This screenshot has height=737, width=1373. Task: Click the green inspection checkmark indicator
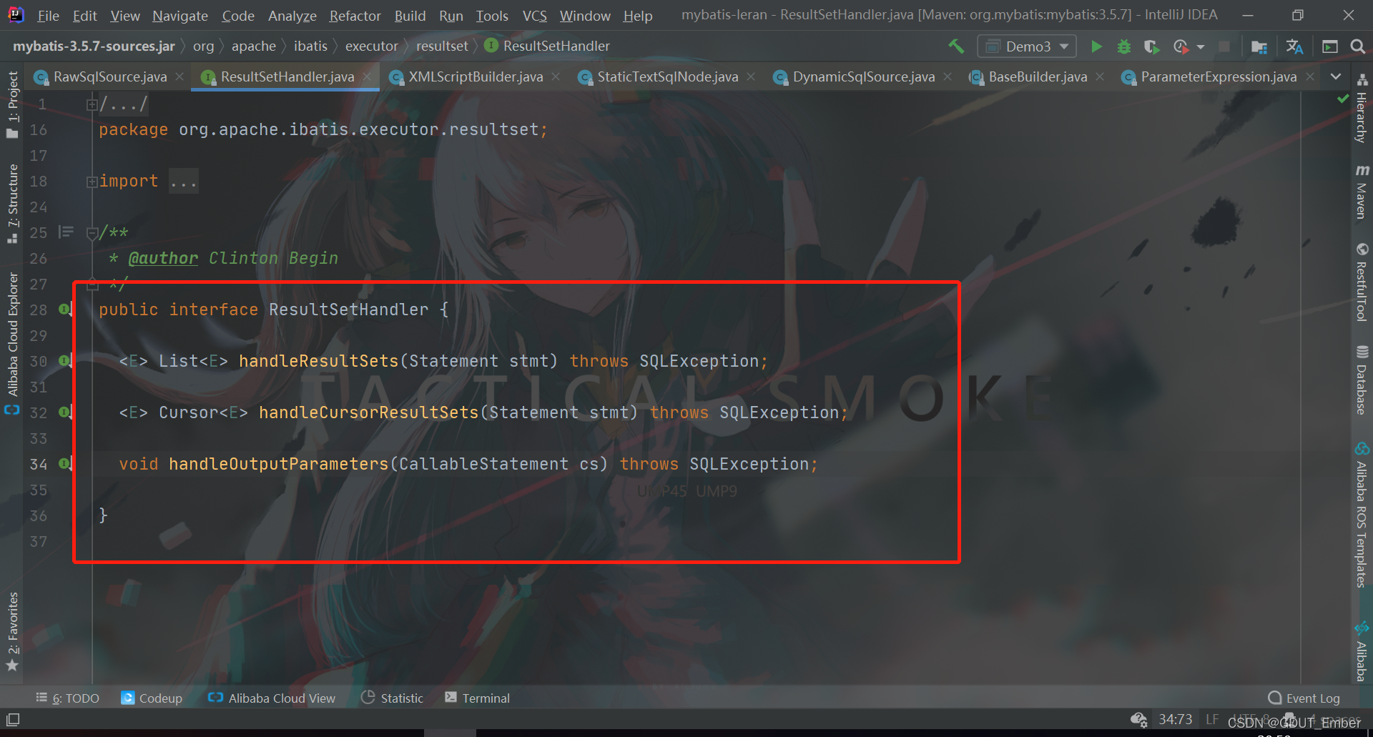point(1343,99)
